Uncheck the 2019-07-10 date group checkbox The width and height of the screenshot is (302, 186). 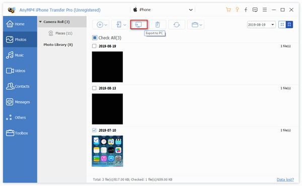[94, 130]
